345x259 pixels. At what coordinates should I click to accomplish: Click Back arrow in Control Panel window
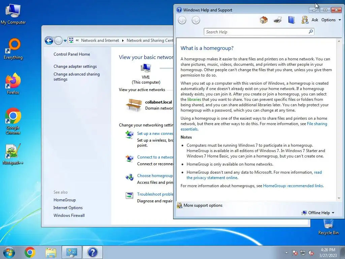pos(49,40)
